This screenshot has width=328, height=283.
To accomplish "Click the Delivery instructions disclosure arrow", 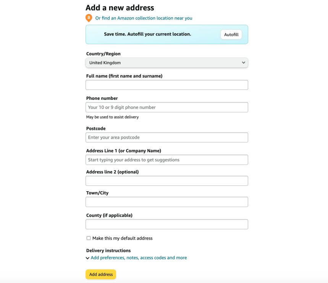I will (87, 257).
